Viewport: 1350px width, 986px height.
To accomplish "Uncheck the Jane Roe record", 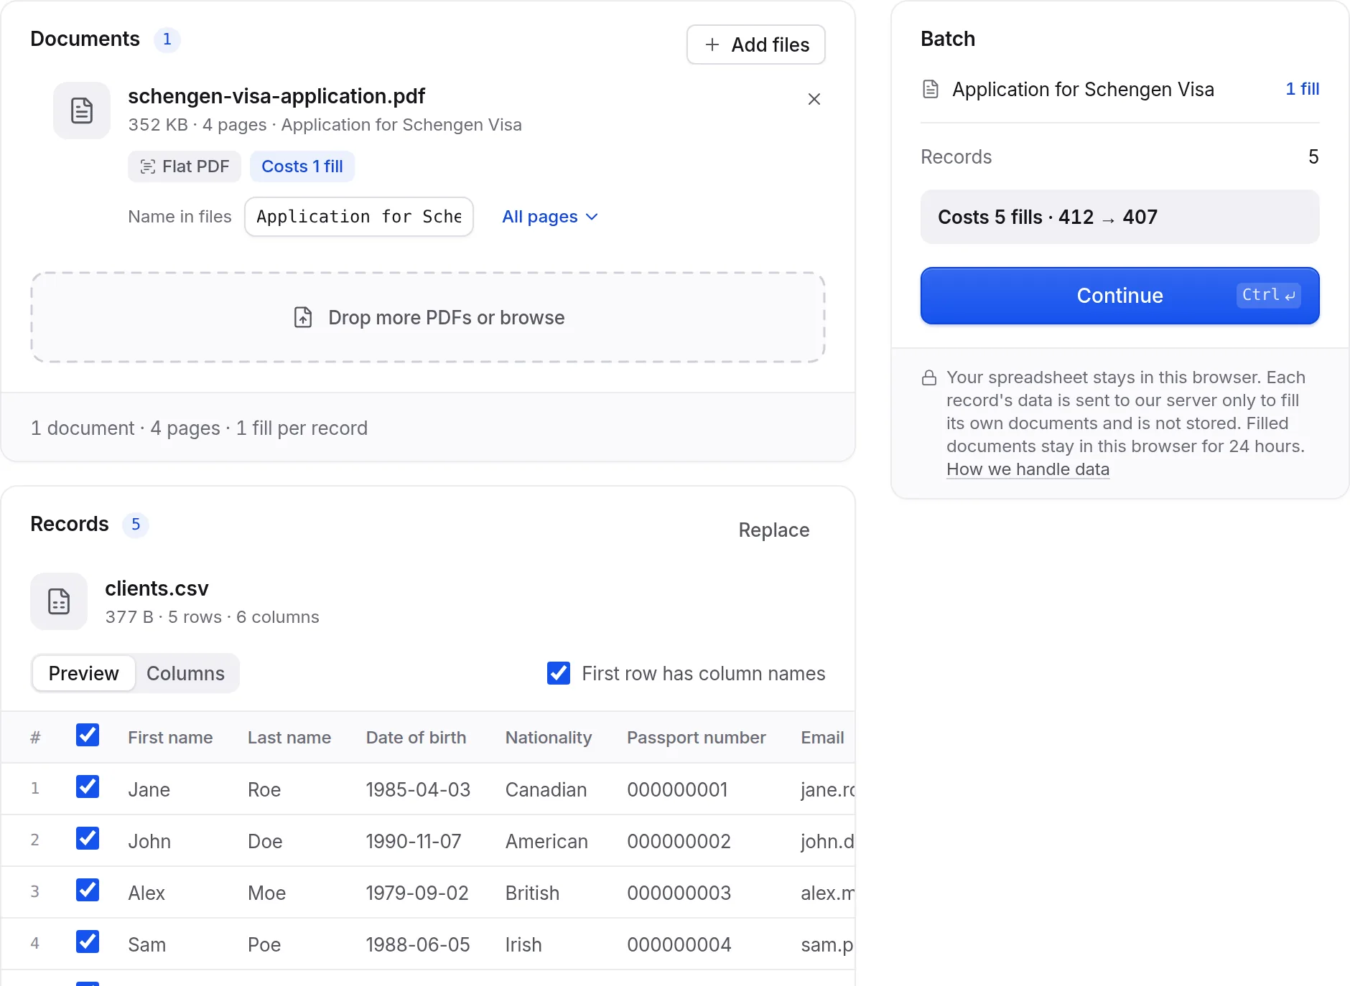I will point(88,787).
